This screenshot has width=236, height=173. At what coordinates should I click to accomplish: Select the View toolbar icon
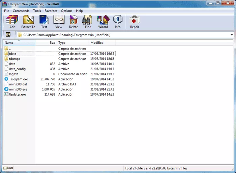pos(59,22)
